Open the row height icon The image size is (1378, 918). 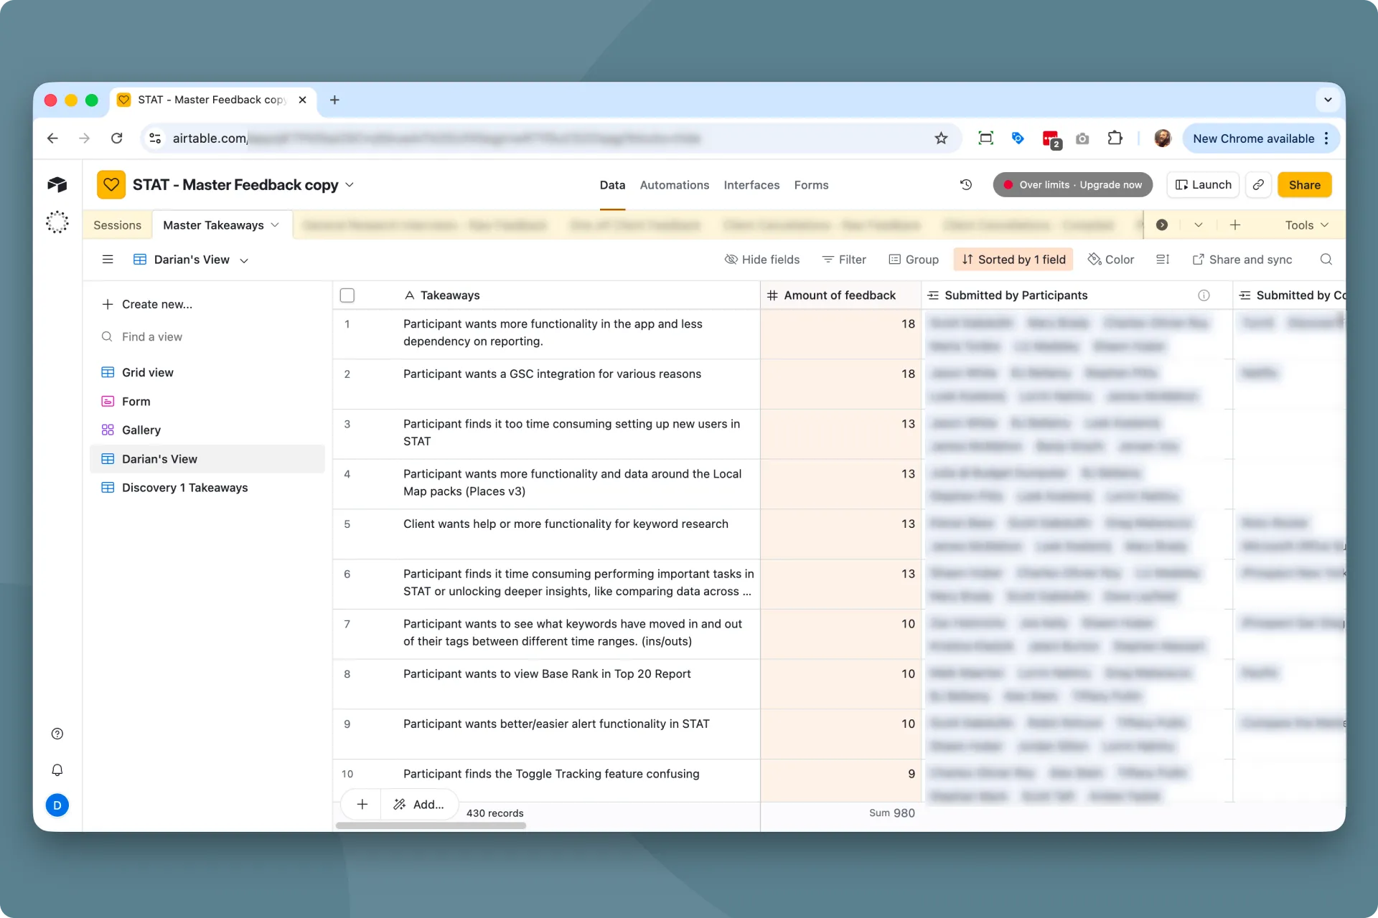pos(1163,260)
